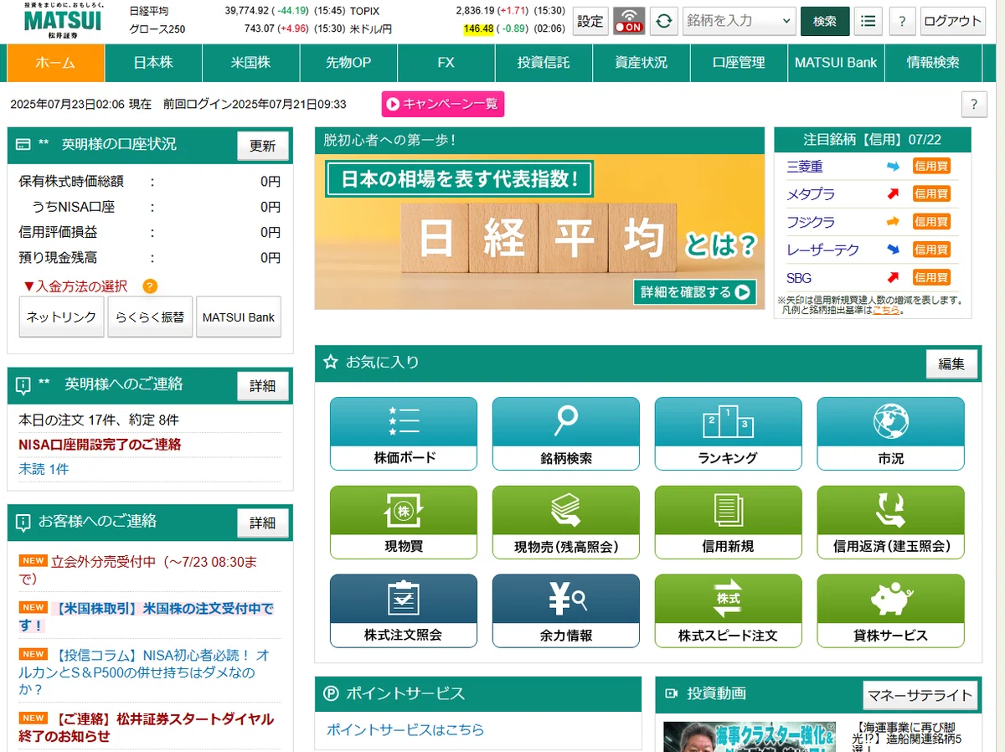Open the 銘柄を入力 dropdown arrow
This screenshot has width=1005, height=752.
click(x=786, y=21)
